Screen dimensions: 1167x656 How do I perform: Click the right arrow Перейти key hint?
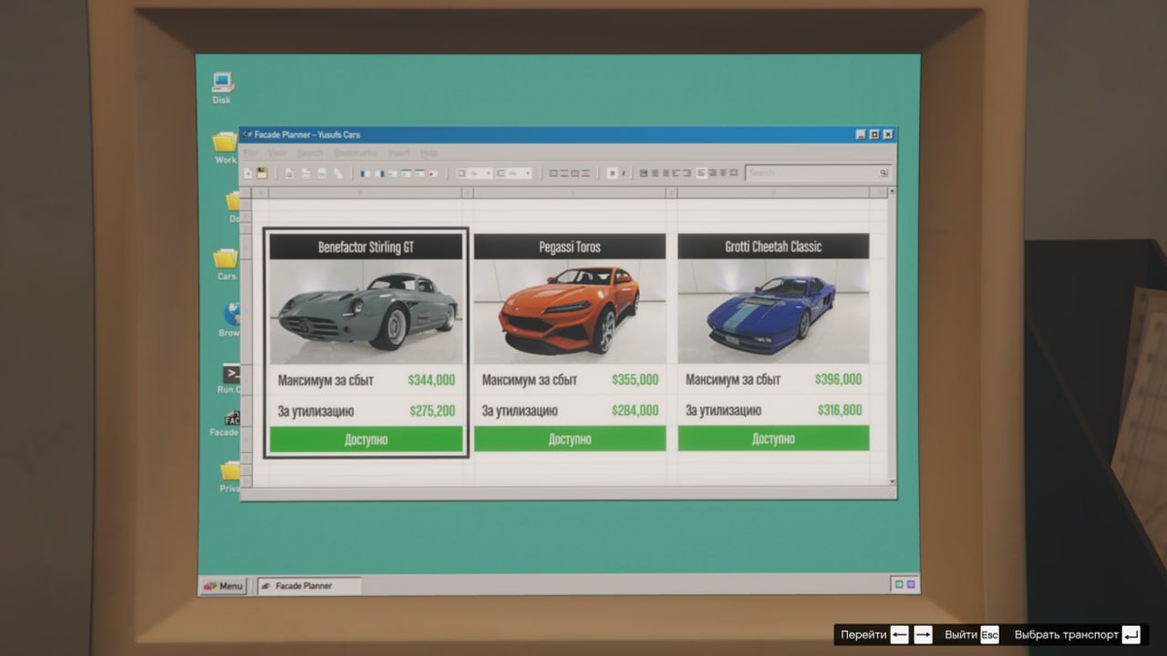pyautogui.click(x=923, y=636)
